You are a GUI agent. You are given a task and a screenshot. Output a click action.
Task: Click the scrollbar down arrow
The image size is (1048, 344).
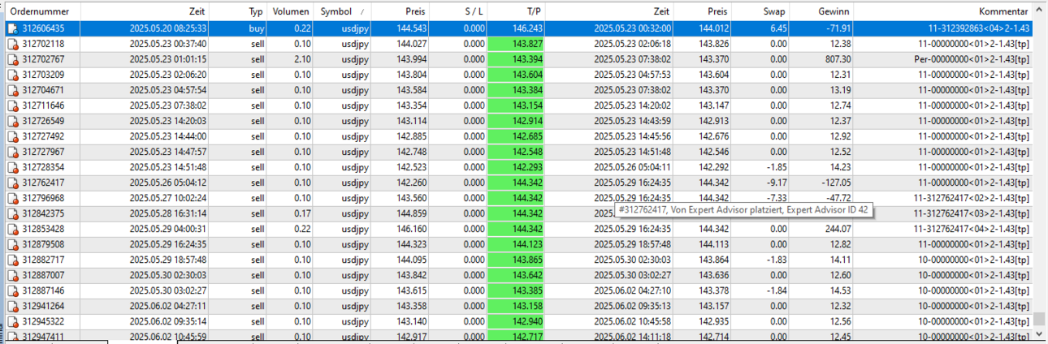point(1040,333)
